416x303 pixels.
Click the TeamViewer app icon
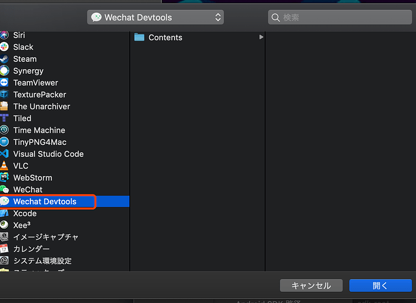[x=4, y=82]
